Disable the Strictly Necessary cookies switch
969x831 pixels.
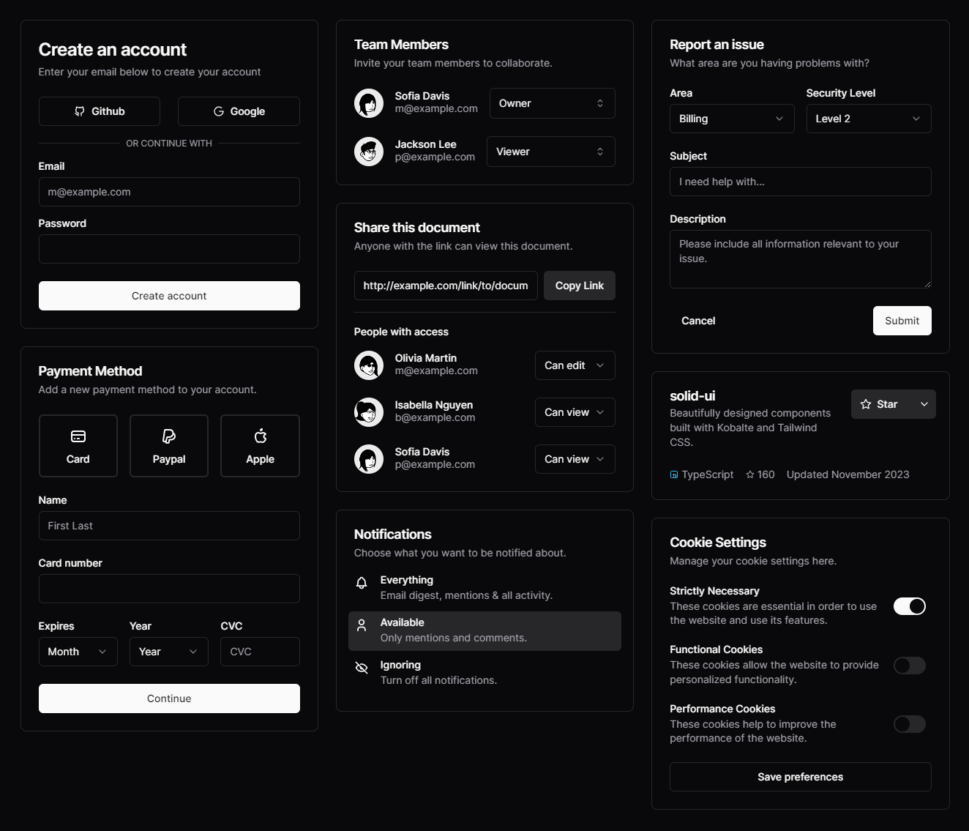click(x=909, y=606)
